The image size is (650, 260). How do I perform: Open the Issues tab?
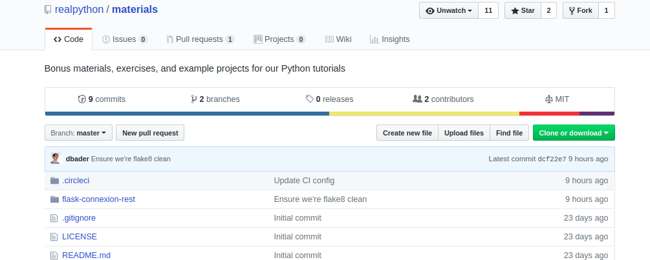point(125,39)
